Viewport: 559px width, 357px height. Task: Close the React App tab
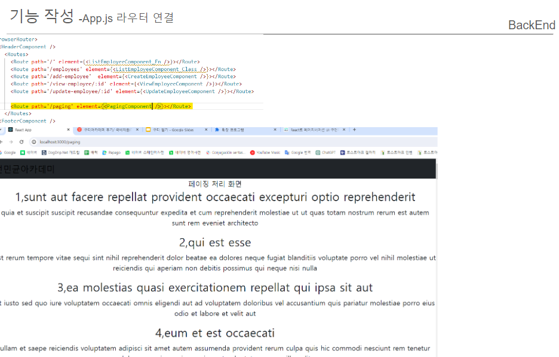pyautogui.click(x=68, y=130)
